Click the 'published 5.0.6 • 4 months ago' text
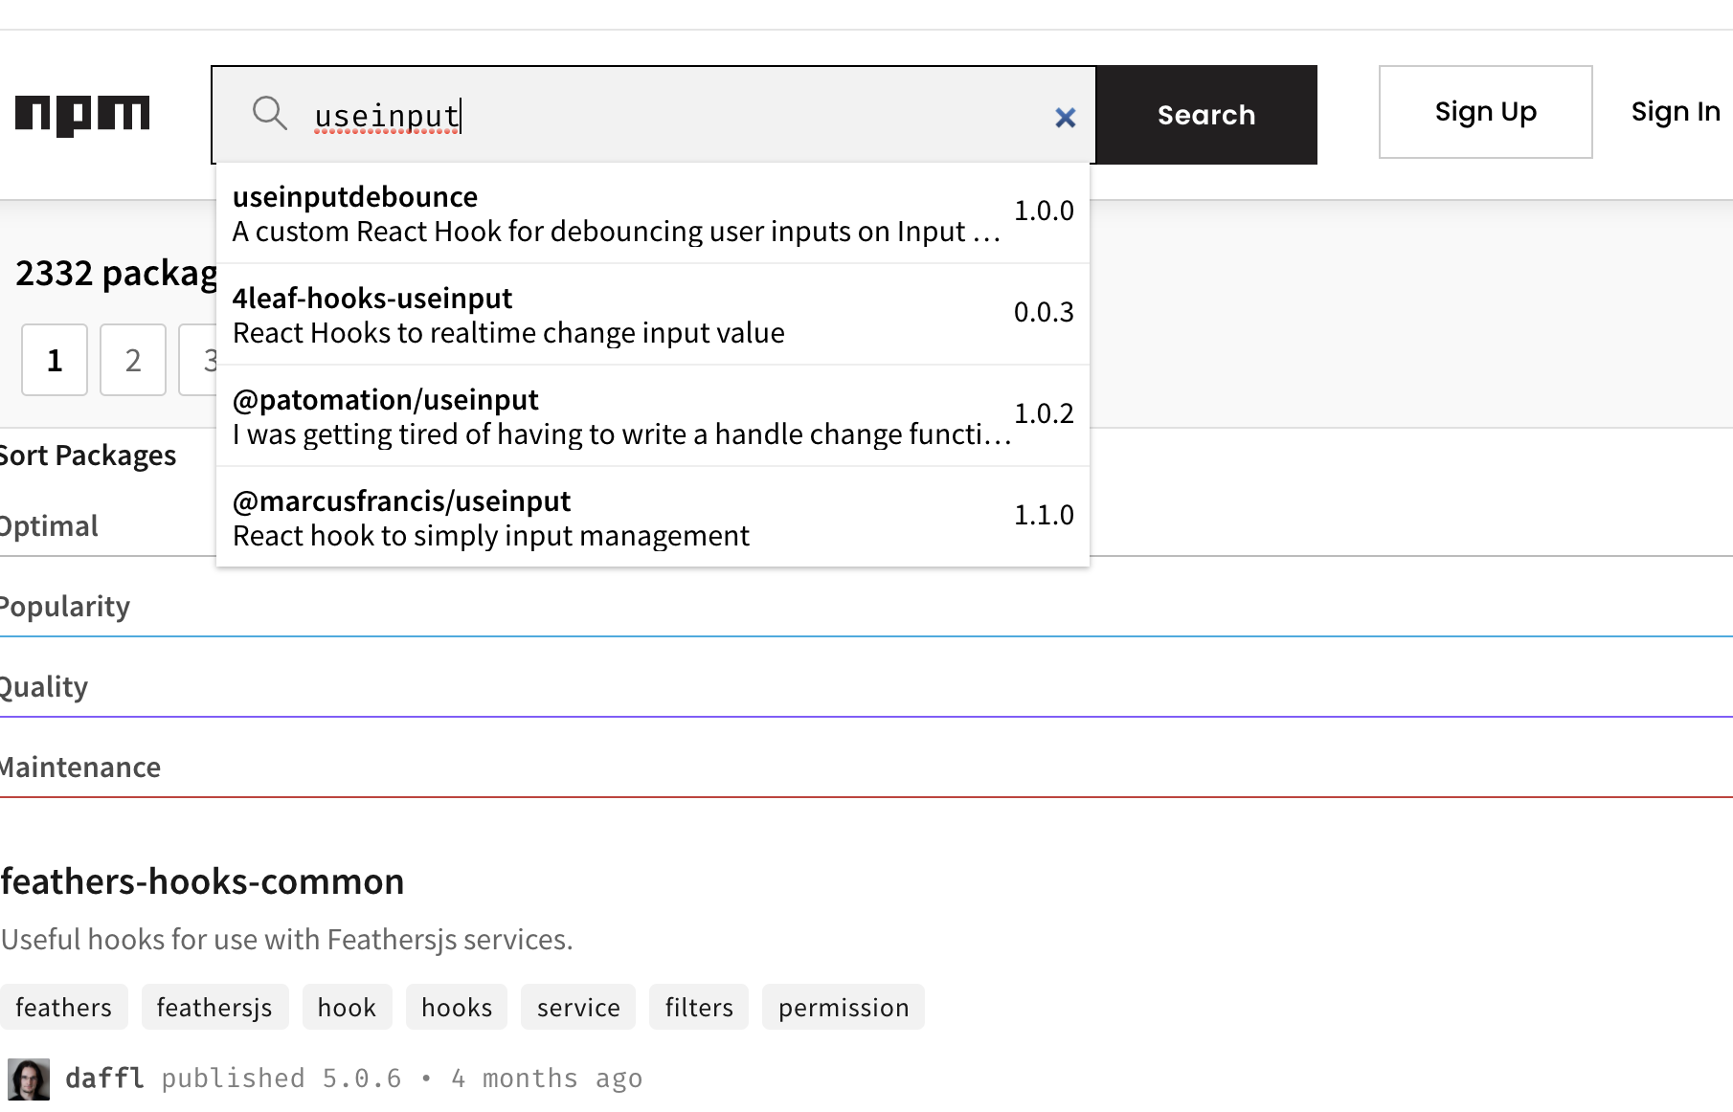This screenshot has height=1112, width=1733. [402, 1079]
